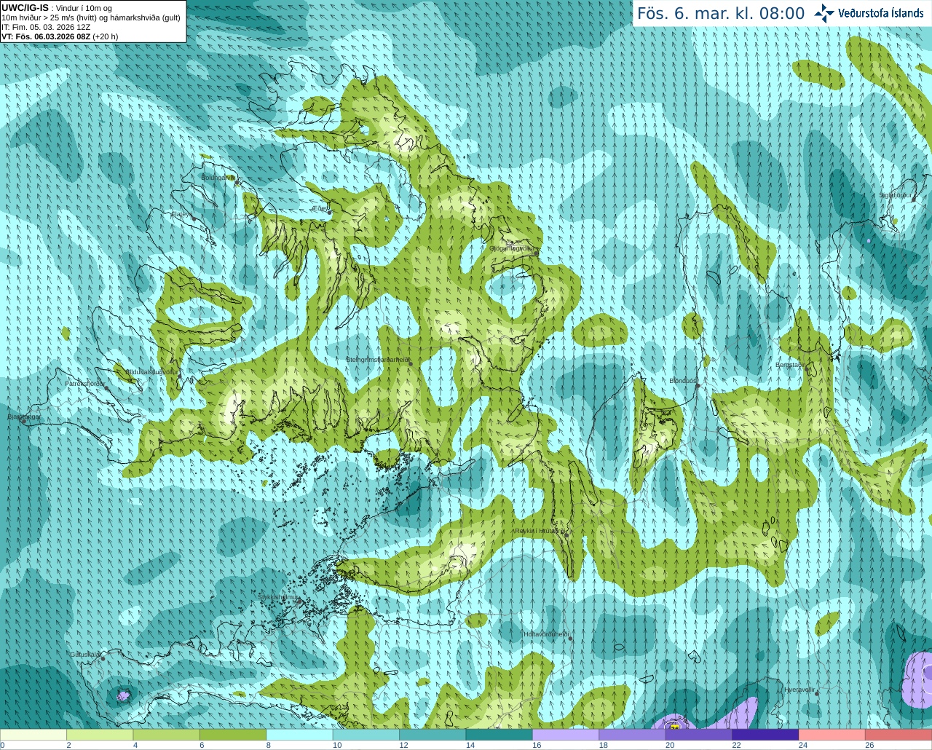Click the Reykir í Hrútafirði station label
This screenshot has height=750, width=932.
[540, 531]
